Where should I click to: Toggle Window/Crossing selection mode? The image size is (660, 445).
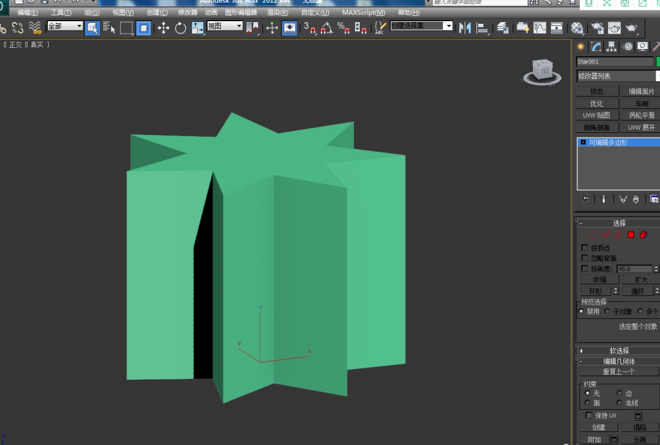[143, 28]
